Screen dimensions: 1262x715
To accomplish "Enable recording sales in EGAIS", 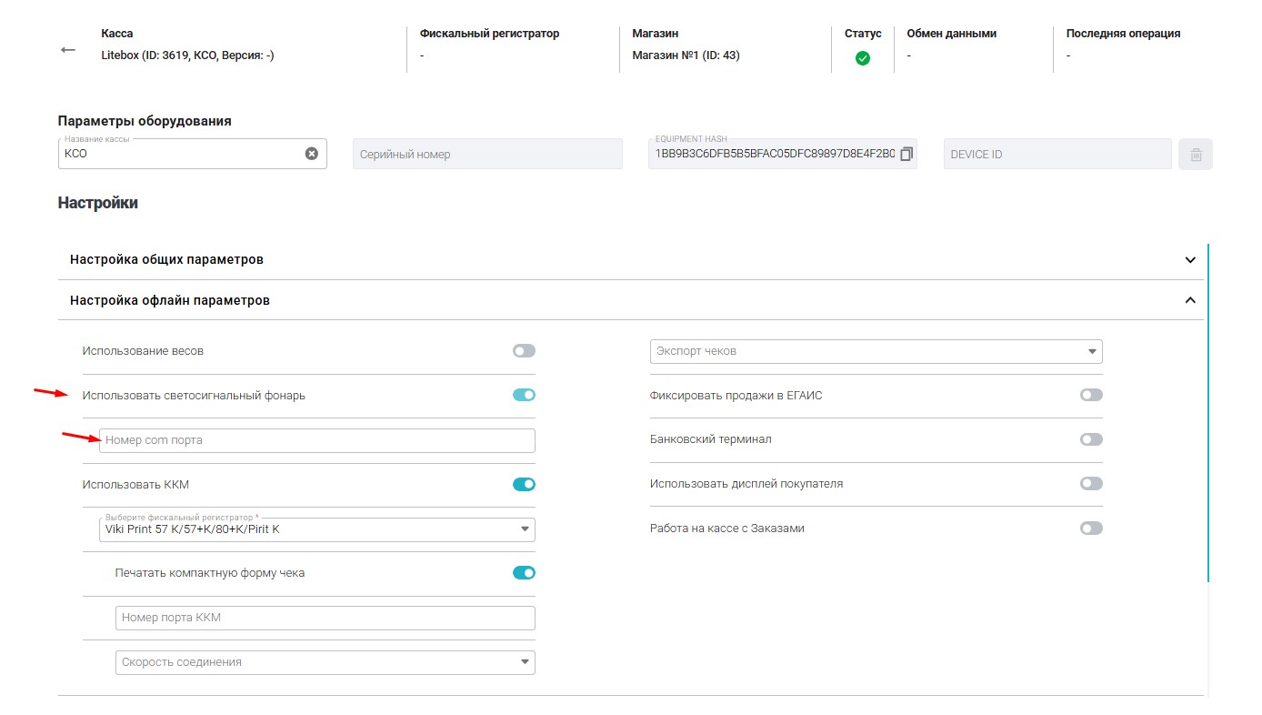I will pos(1091,395).
